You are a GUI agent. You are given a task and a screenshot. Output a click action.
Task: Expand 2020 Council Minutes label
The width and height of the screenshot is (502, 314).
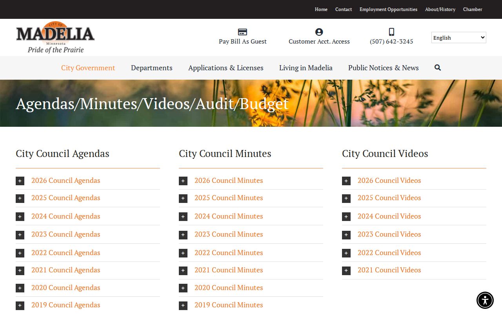(x=229, y=288)
